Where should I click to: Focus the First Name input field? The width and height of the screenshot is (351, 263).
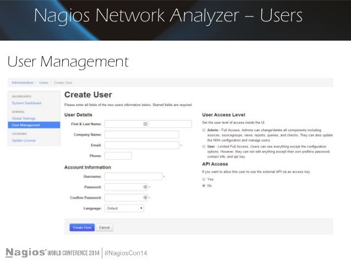[x=126, y=124]
